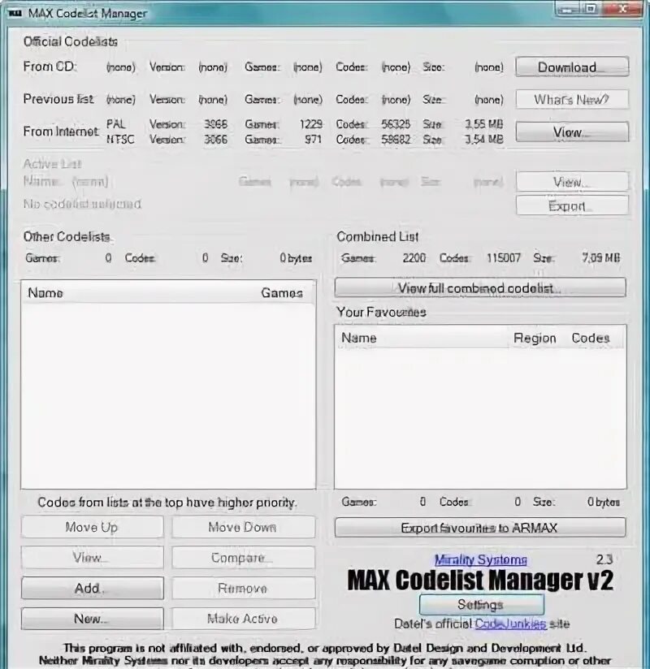The image size is (650, 669).
Task: Click the PAL codes value 56325
Action: click(396, 124)
